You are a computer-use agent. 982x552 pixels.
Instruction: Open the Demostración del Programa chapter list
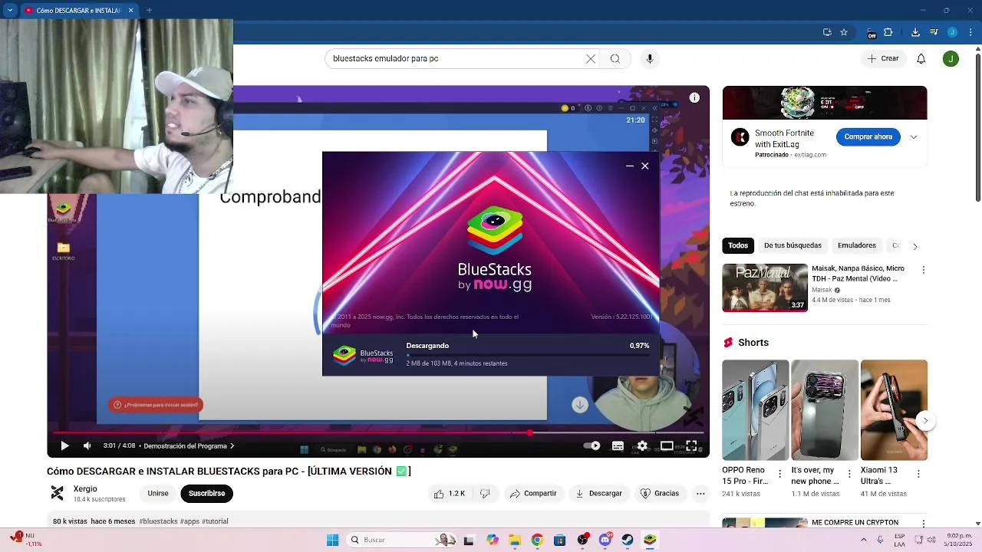pyautogui.click(x=189, y=445)
